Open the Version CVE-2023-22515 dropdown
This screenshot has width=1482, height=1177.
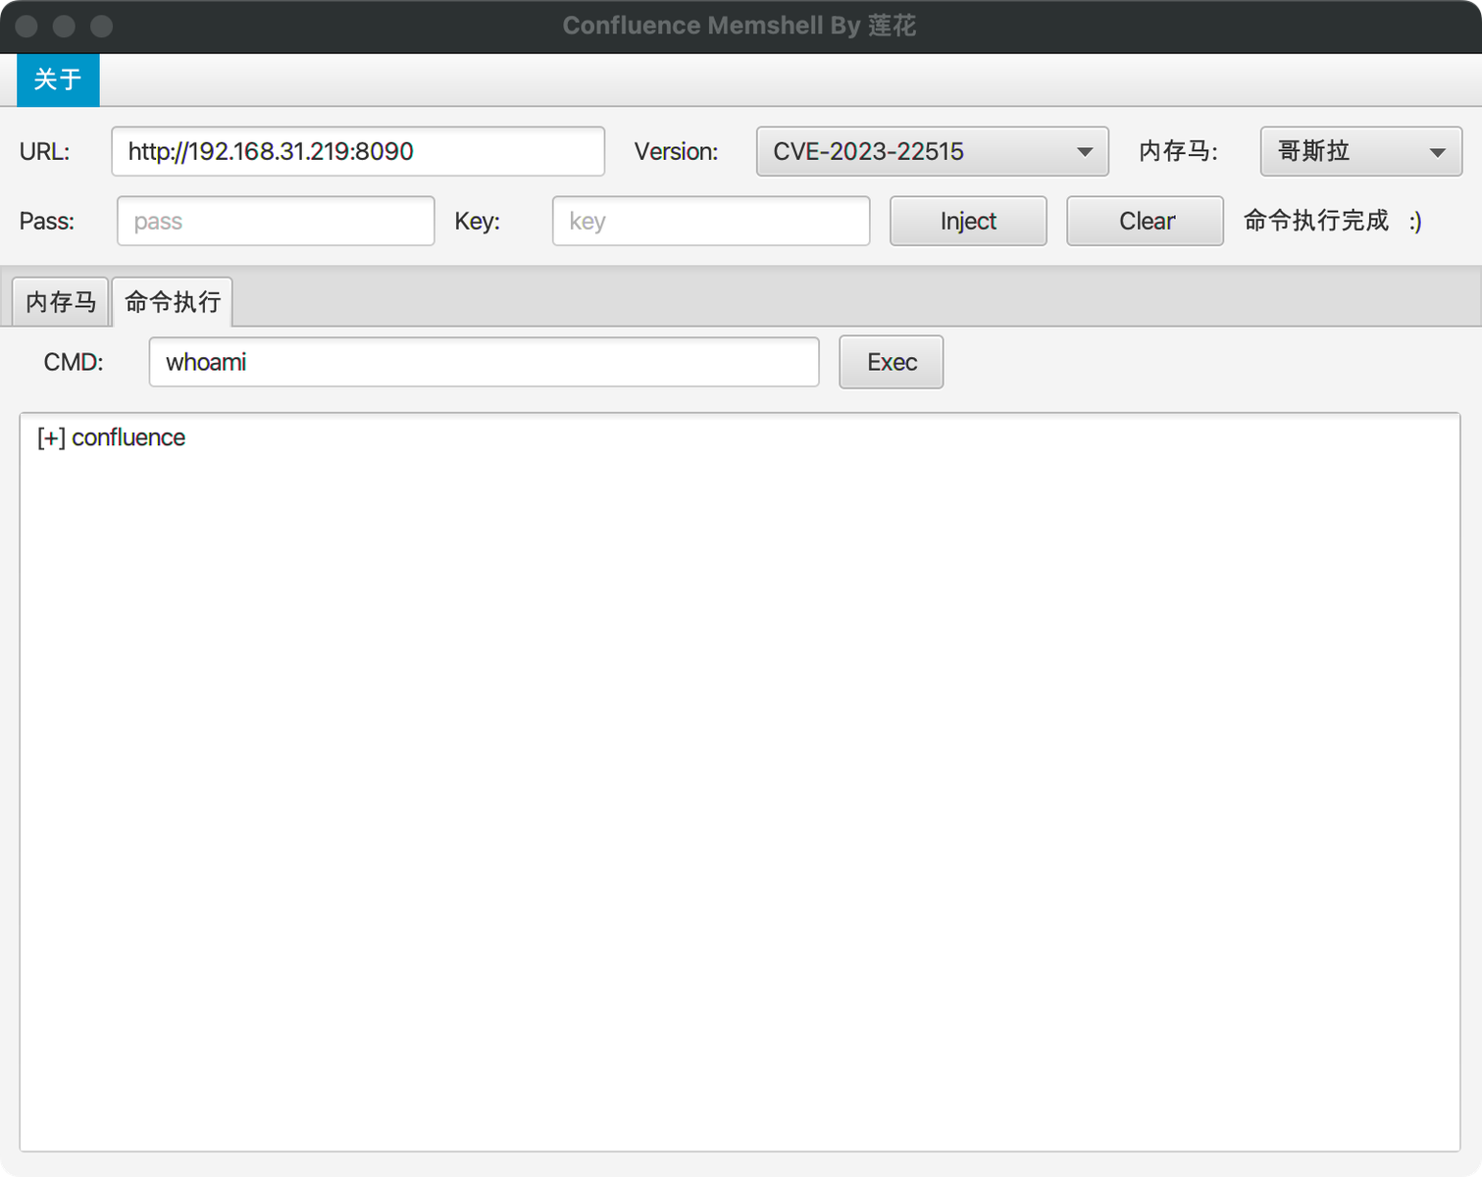pos(932,151)
